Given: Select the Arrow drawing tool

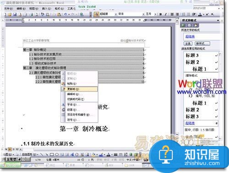Looking at the screenshot, I should point(47,155).
